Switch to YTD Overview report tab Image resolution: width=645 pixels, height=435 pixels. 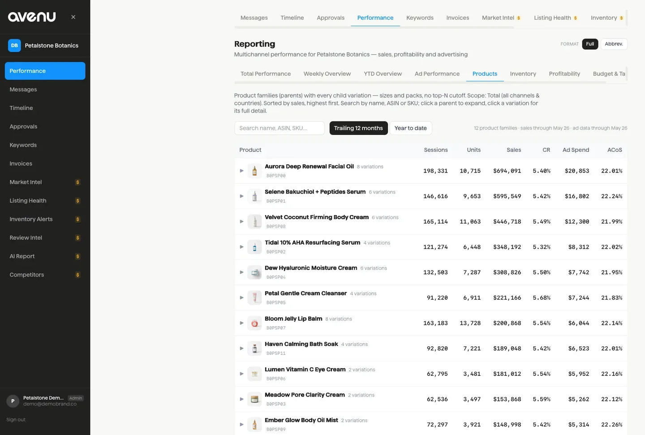[383, 74]
